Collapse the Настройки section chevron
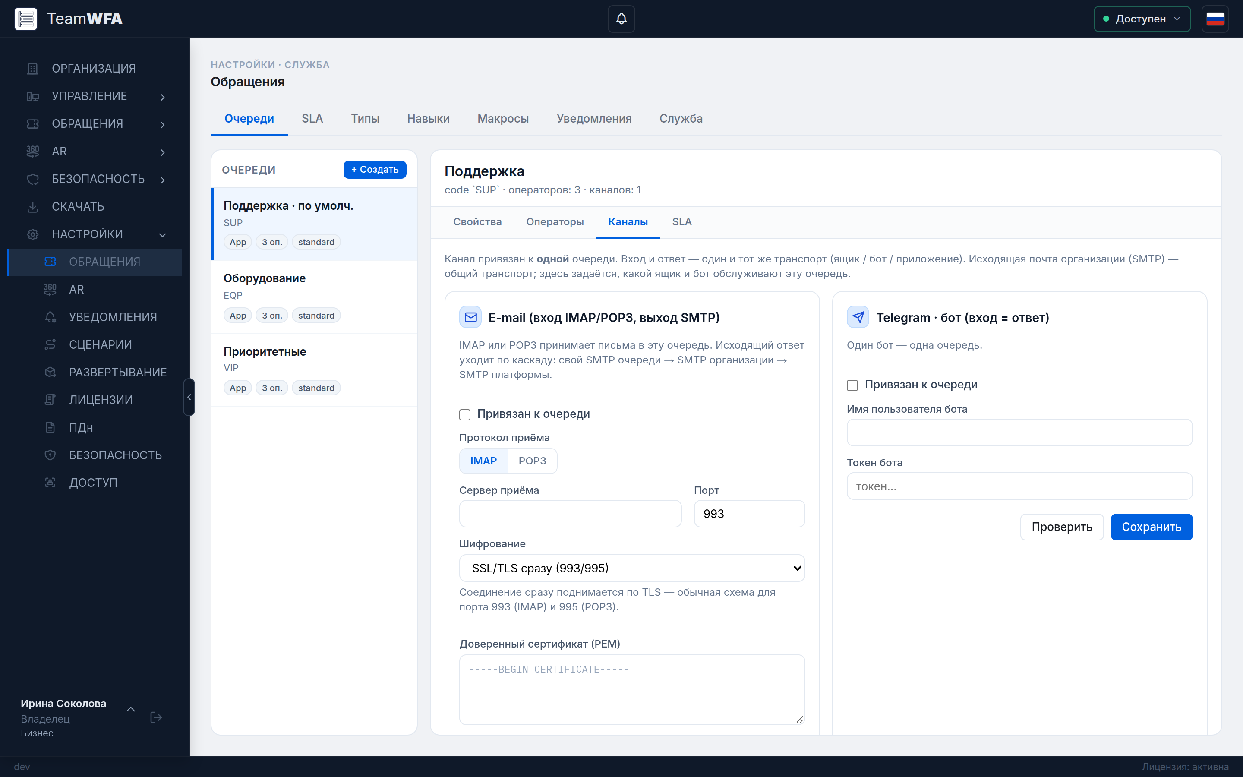The width and height of the screenshot is (1243, 777). point(163,235)
